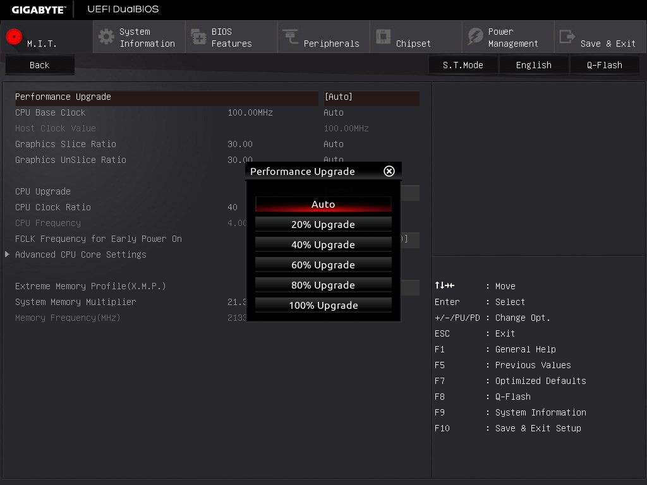This screenshot has width=647, height=485.
Task: Click the F8 Q-Flash hint in help list
Action: tap(482, 397)
